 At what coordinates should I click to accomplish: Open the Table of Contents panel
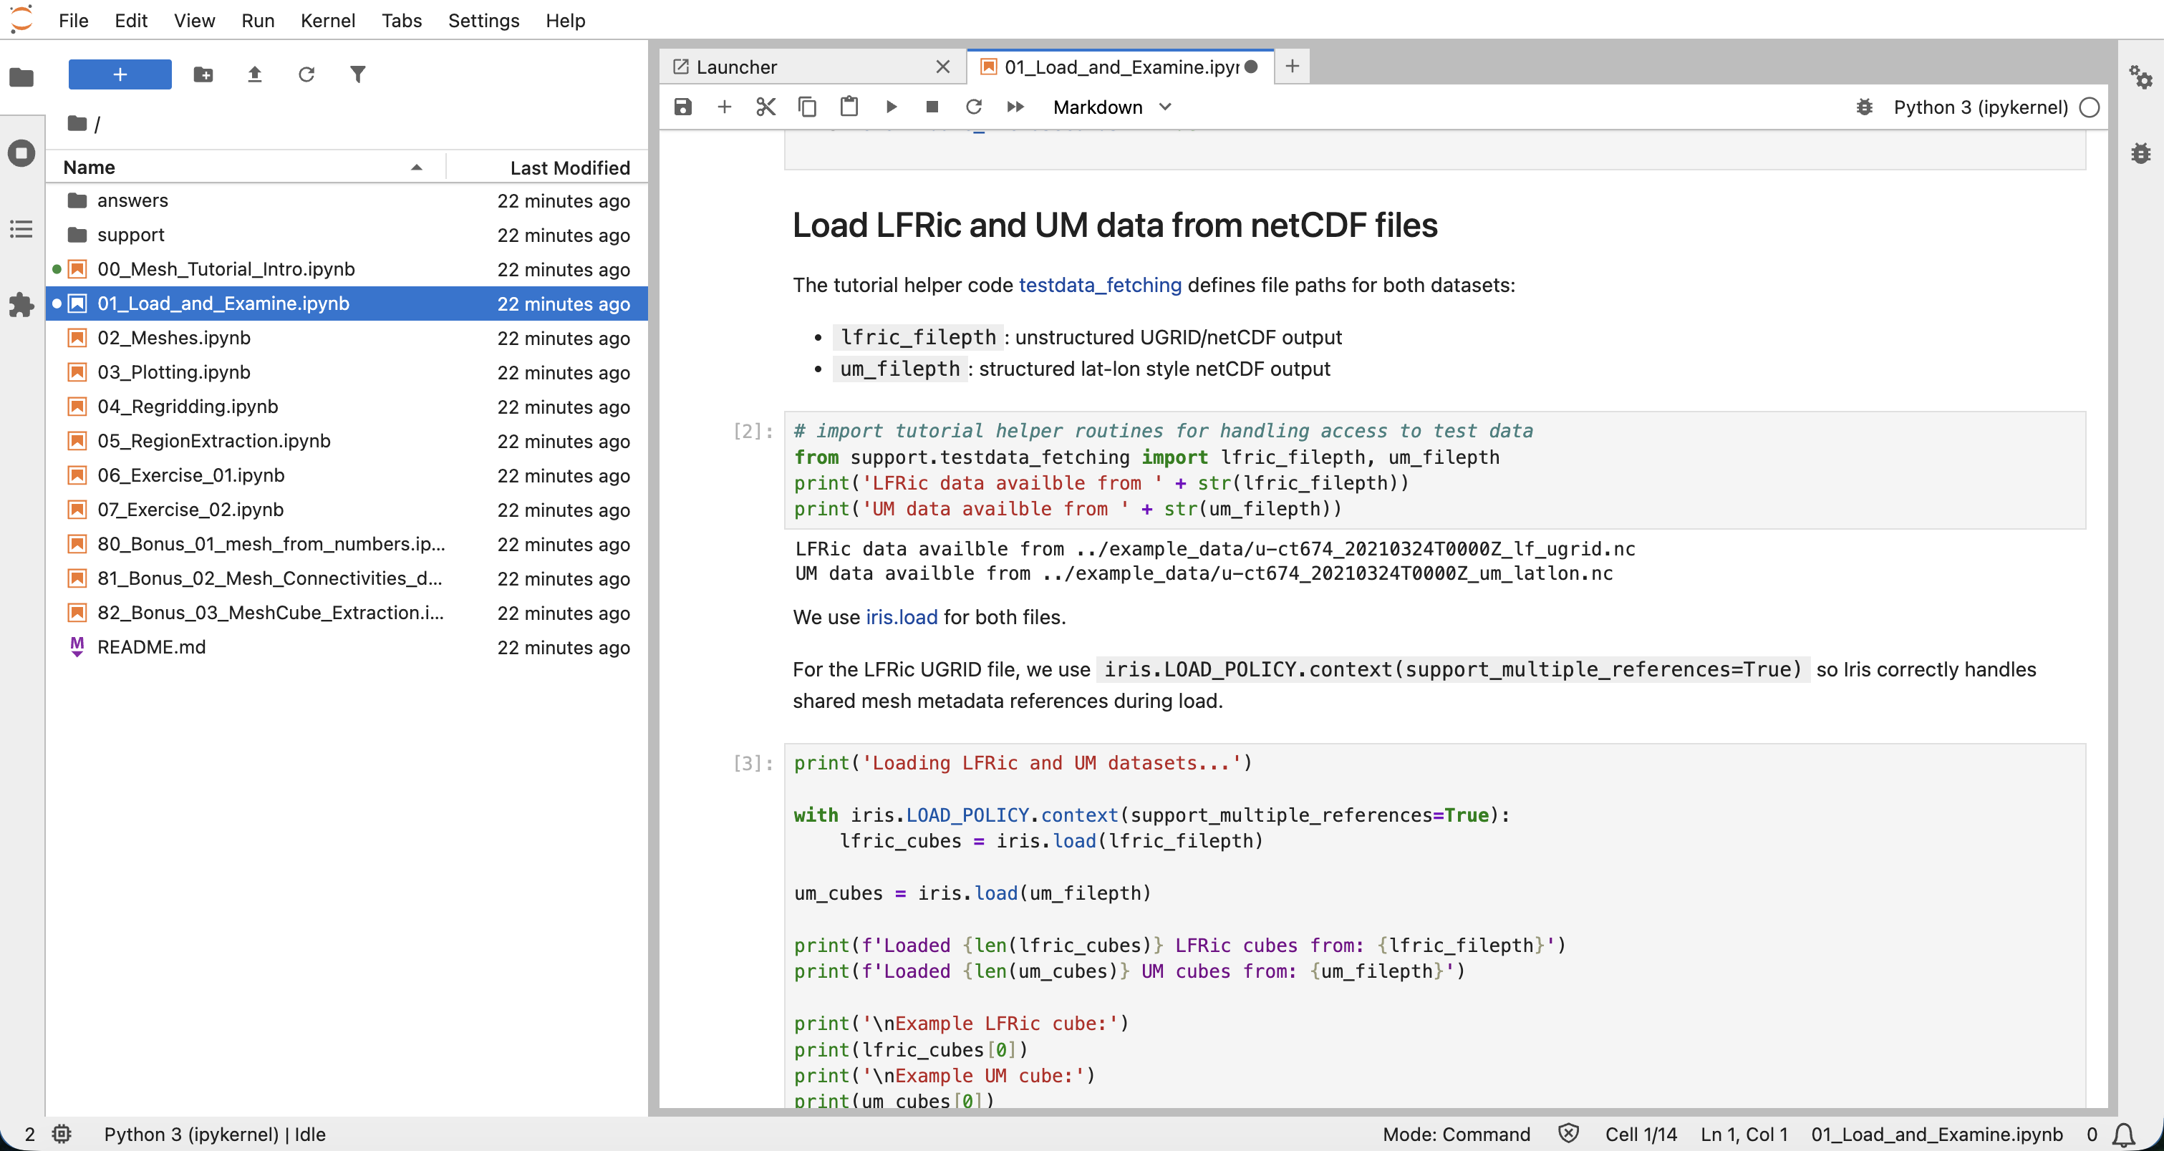point(22,228)
